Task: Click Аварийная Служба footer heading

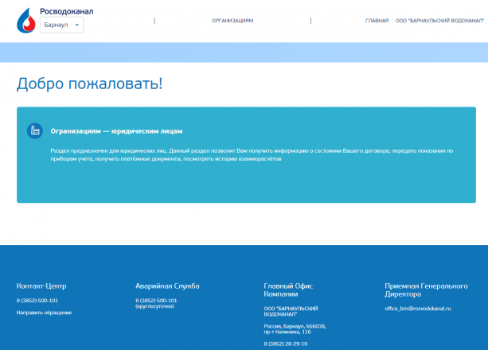Action: coord(167,286)
